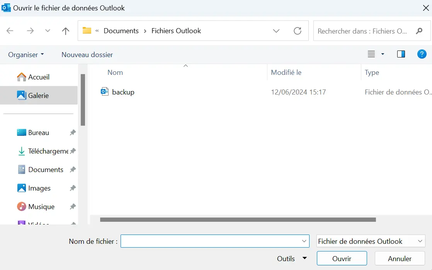432x270 pixels.
Task: Click the pin icon beside Musique
Action: (x=73, y=206)
